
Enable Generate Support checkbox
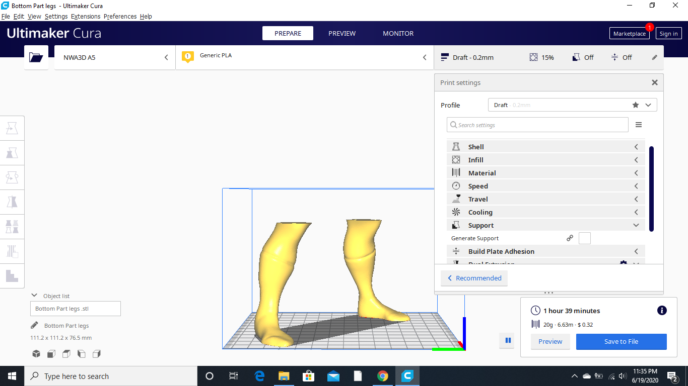tap(584, 238)
